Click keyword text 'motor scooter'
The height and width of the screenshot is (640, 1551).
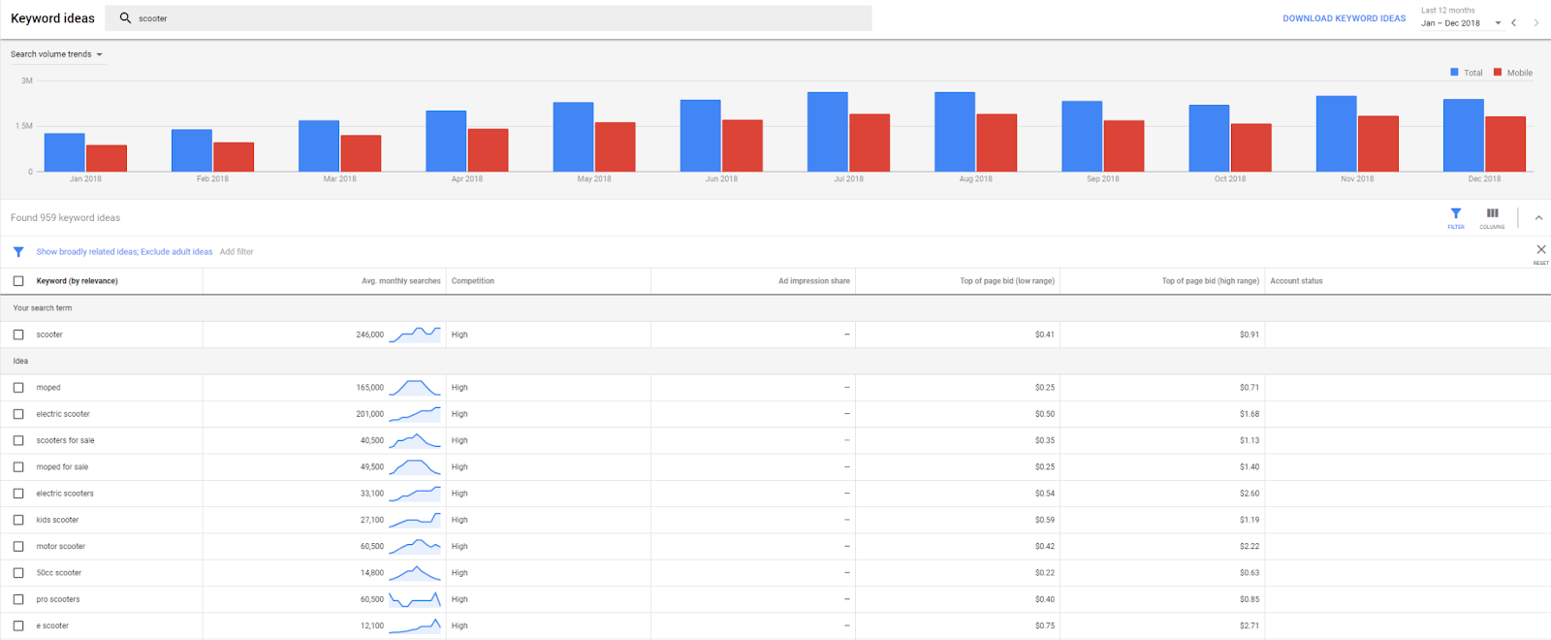coord(61,547)
